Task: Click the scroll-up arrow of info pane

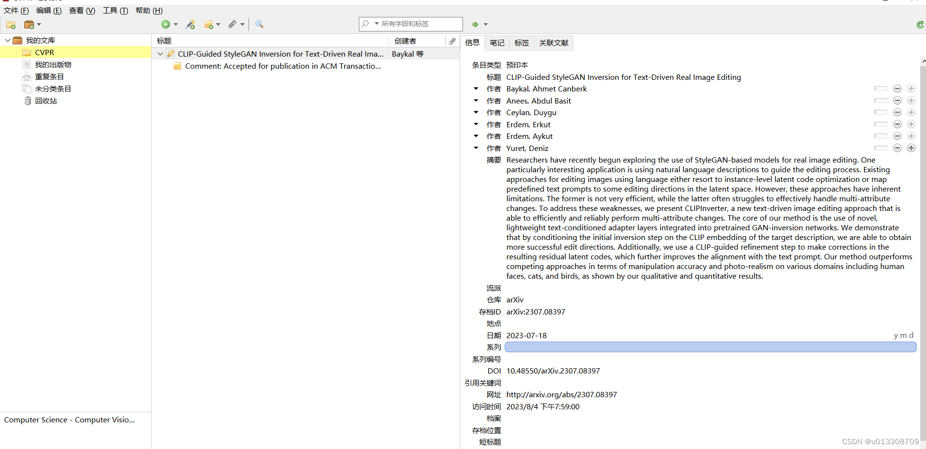Action: coord(923,61)
